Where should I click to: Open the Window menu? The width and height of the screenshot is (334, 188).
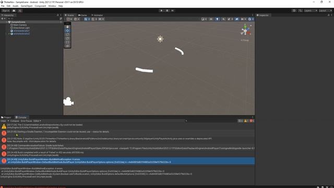pos(52,6)
